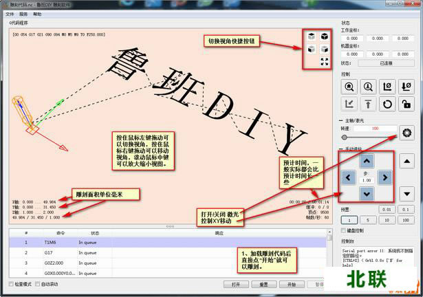The image size is (423, 297).
Task: Toggle the spindle/laser gear button
Action: pos(406,133)
